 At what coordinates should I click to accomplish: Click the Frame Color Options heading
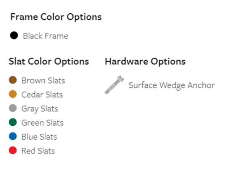point(56,17)
